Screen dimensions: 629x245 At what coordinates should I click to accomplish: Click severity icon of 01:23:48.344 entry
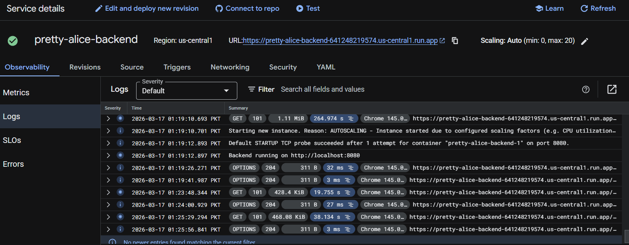120,192
